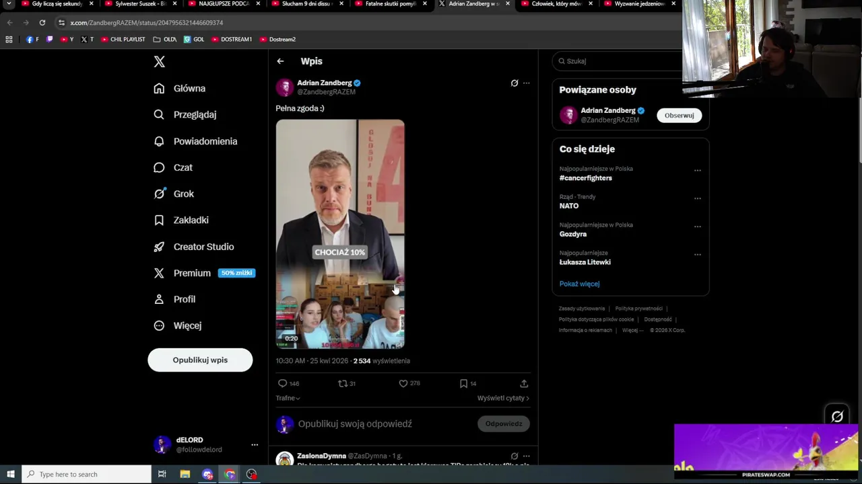The image size is (862, 484).
Task: Open the Gozdyra trend
Action: 573,234
